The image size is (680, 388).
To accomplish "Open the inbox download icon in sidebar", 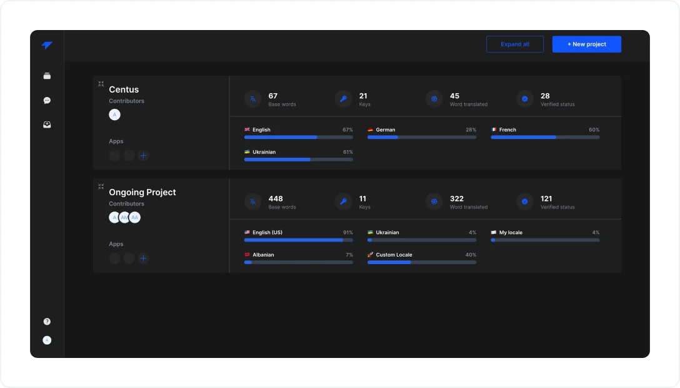I will 47,125.
